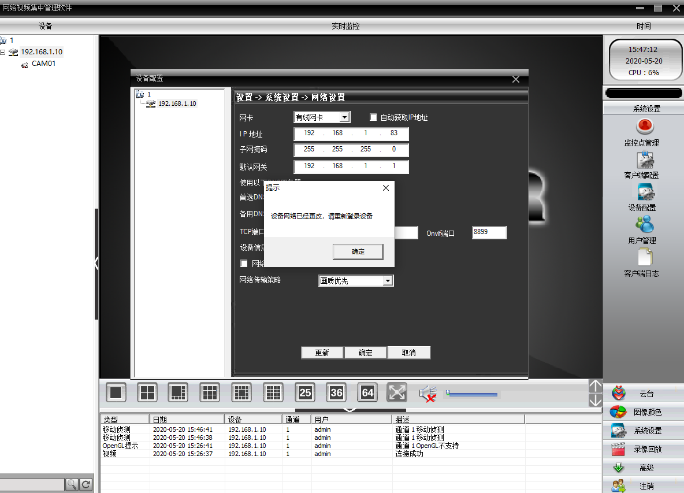Open the 云台 panel tab
684x493 pixels.
click(644, 394)
